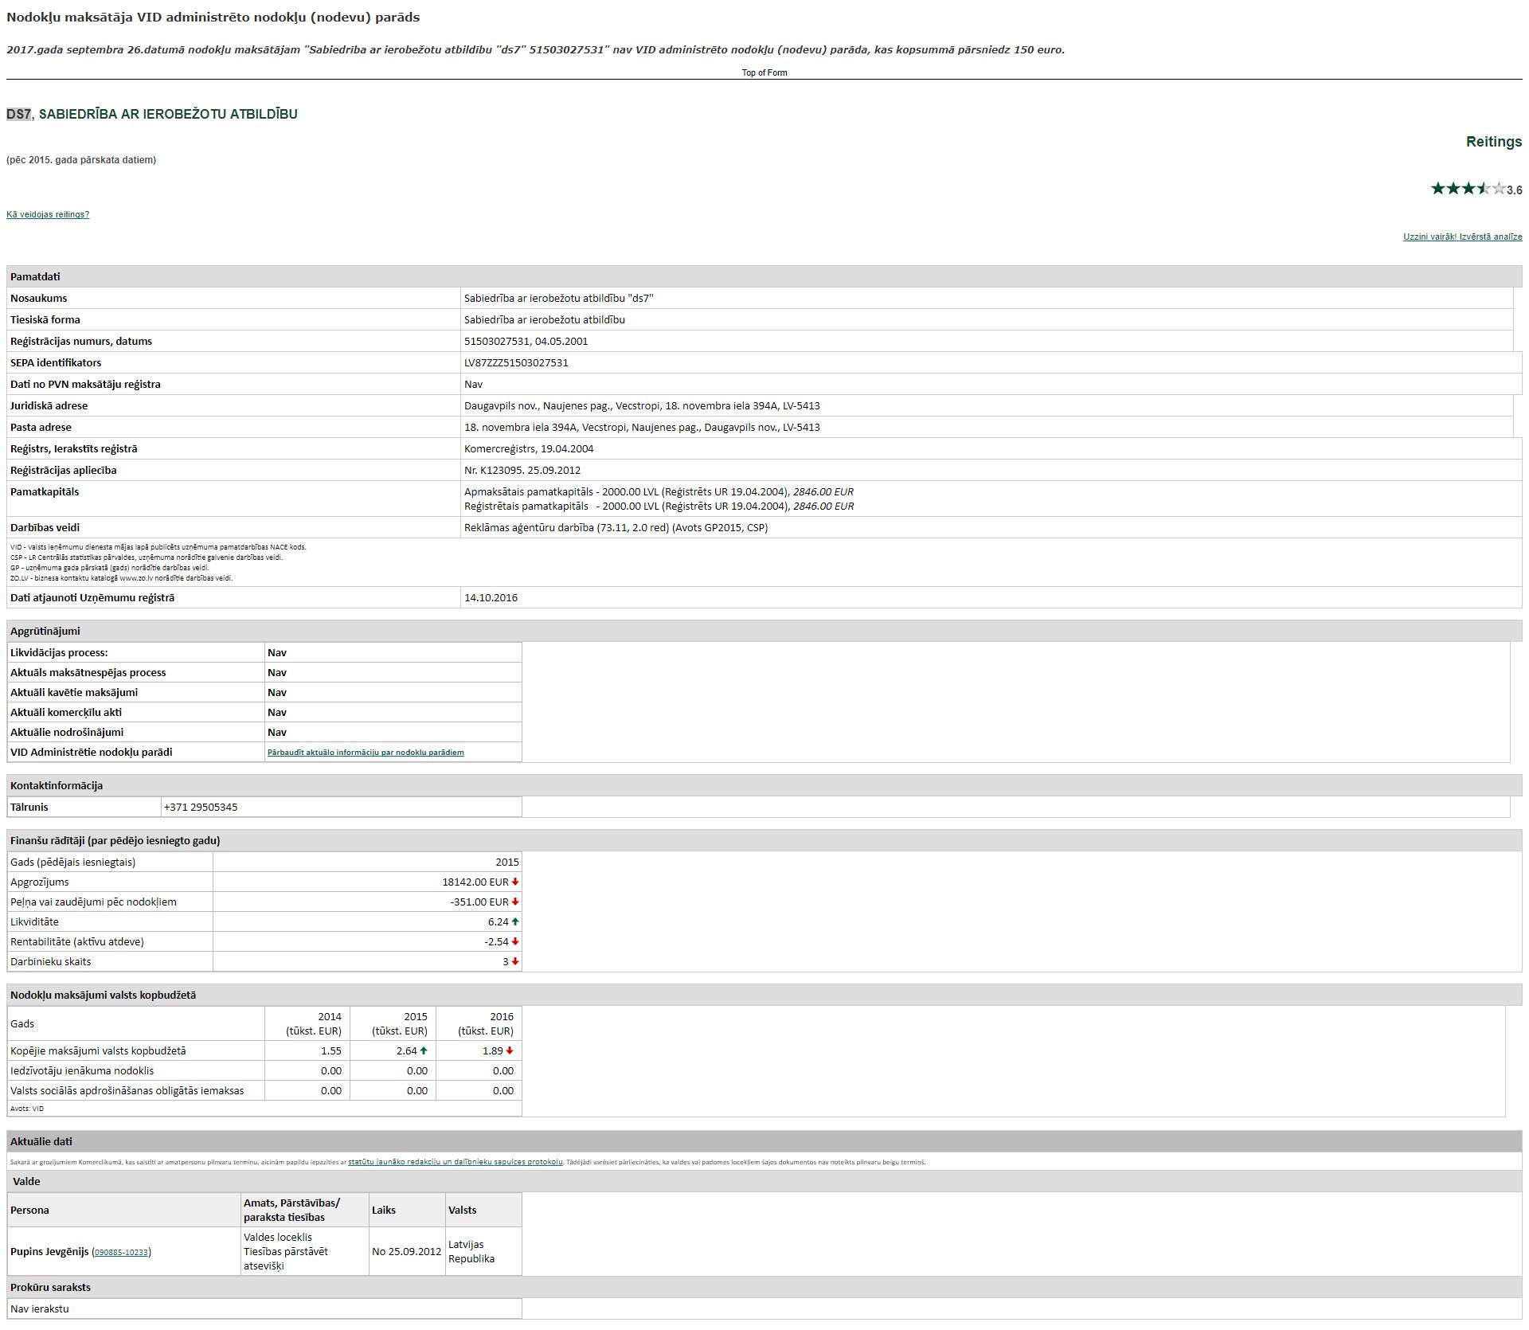Viewport: 1529px width, 1330px height.
Task: Click red arrow next to Rentabilitāte -2.54
Action: pos(515,941)
